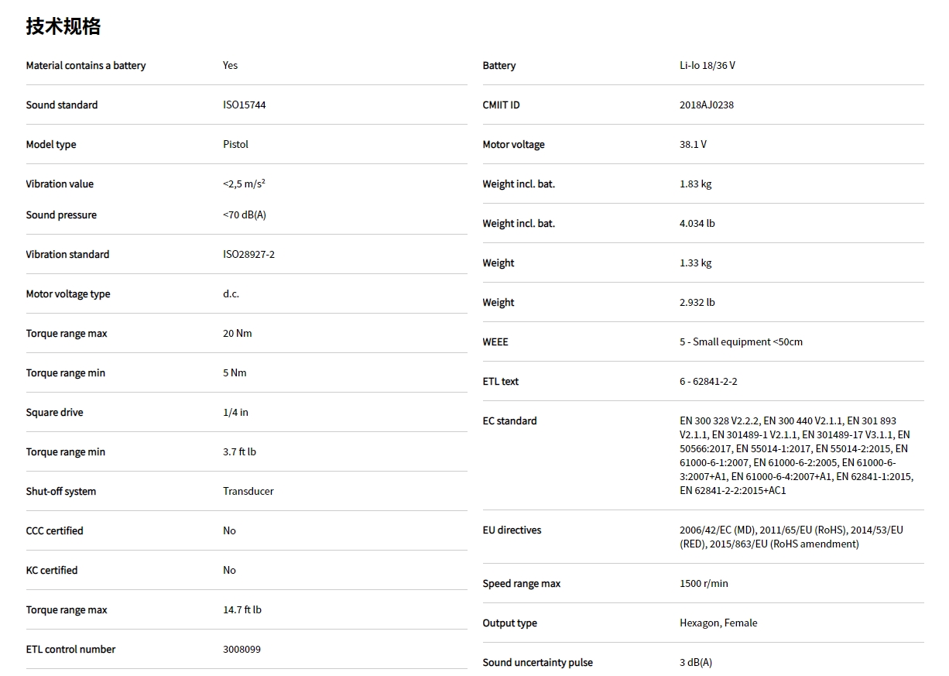Click the CCC certified label
The width and height of the screenshot is (949, 676).
(x=54, y=531)
